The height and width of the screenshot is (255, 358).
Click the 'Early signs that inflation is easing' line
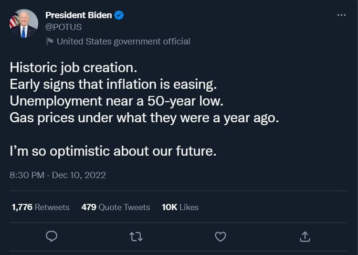point(113,84)
